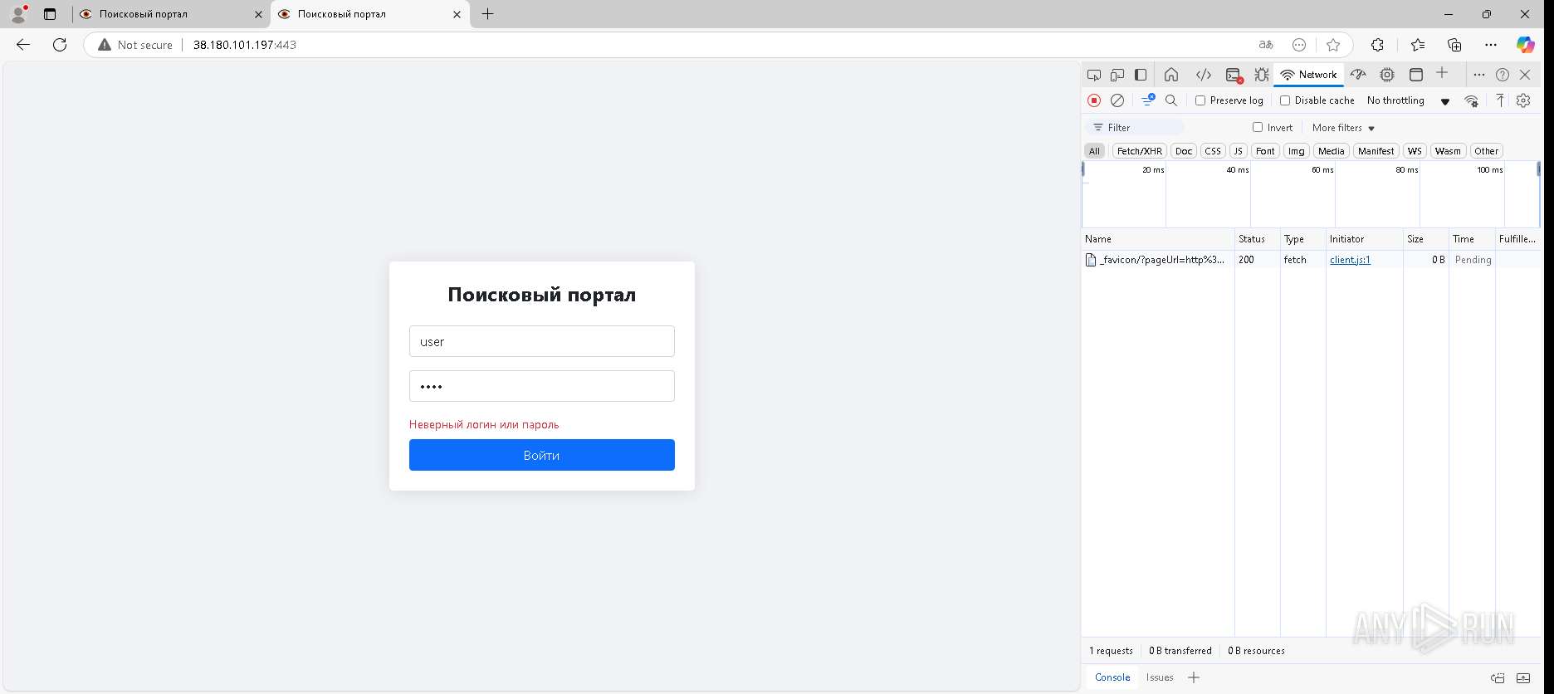
Task: Sort requests by Name column header
Action: tap(1158, 239)
